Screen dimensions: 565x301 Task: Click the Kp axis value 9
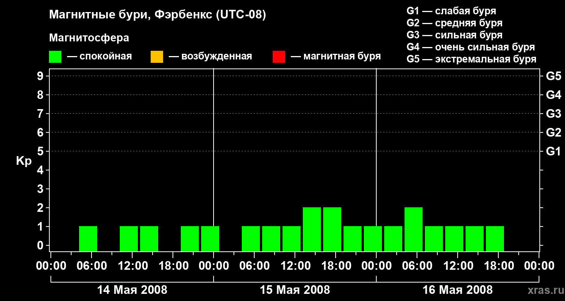41,76
